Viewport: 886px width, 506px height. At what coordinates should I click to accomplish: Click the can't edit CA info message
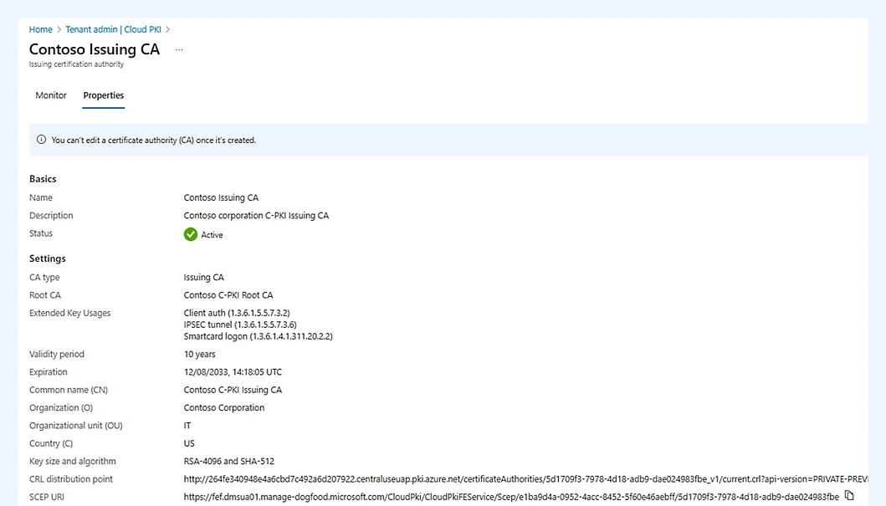(x=154, y=140)
